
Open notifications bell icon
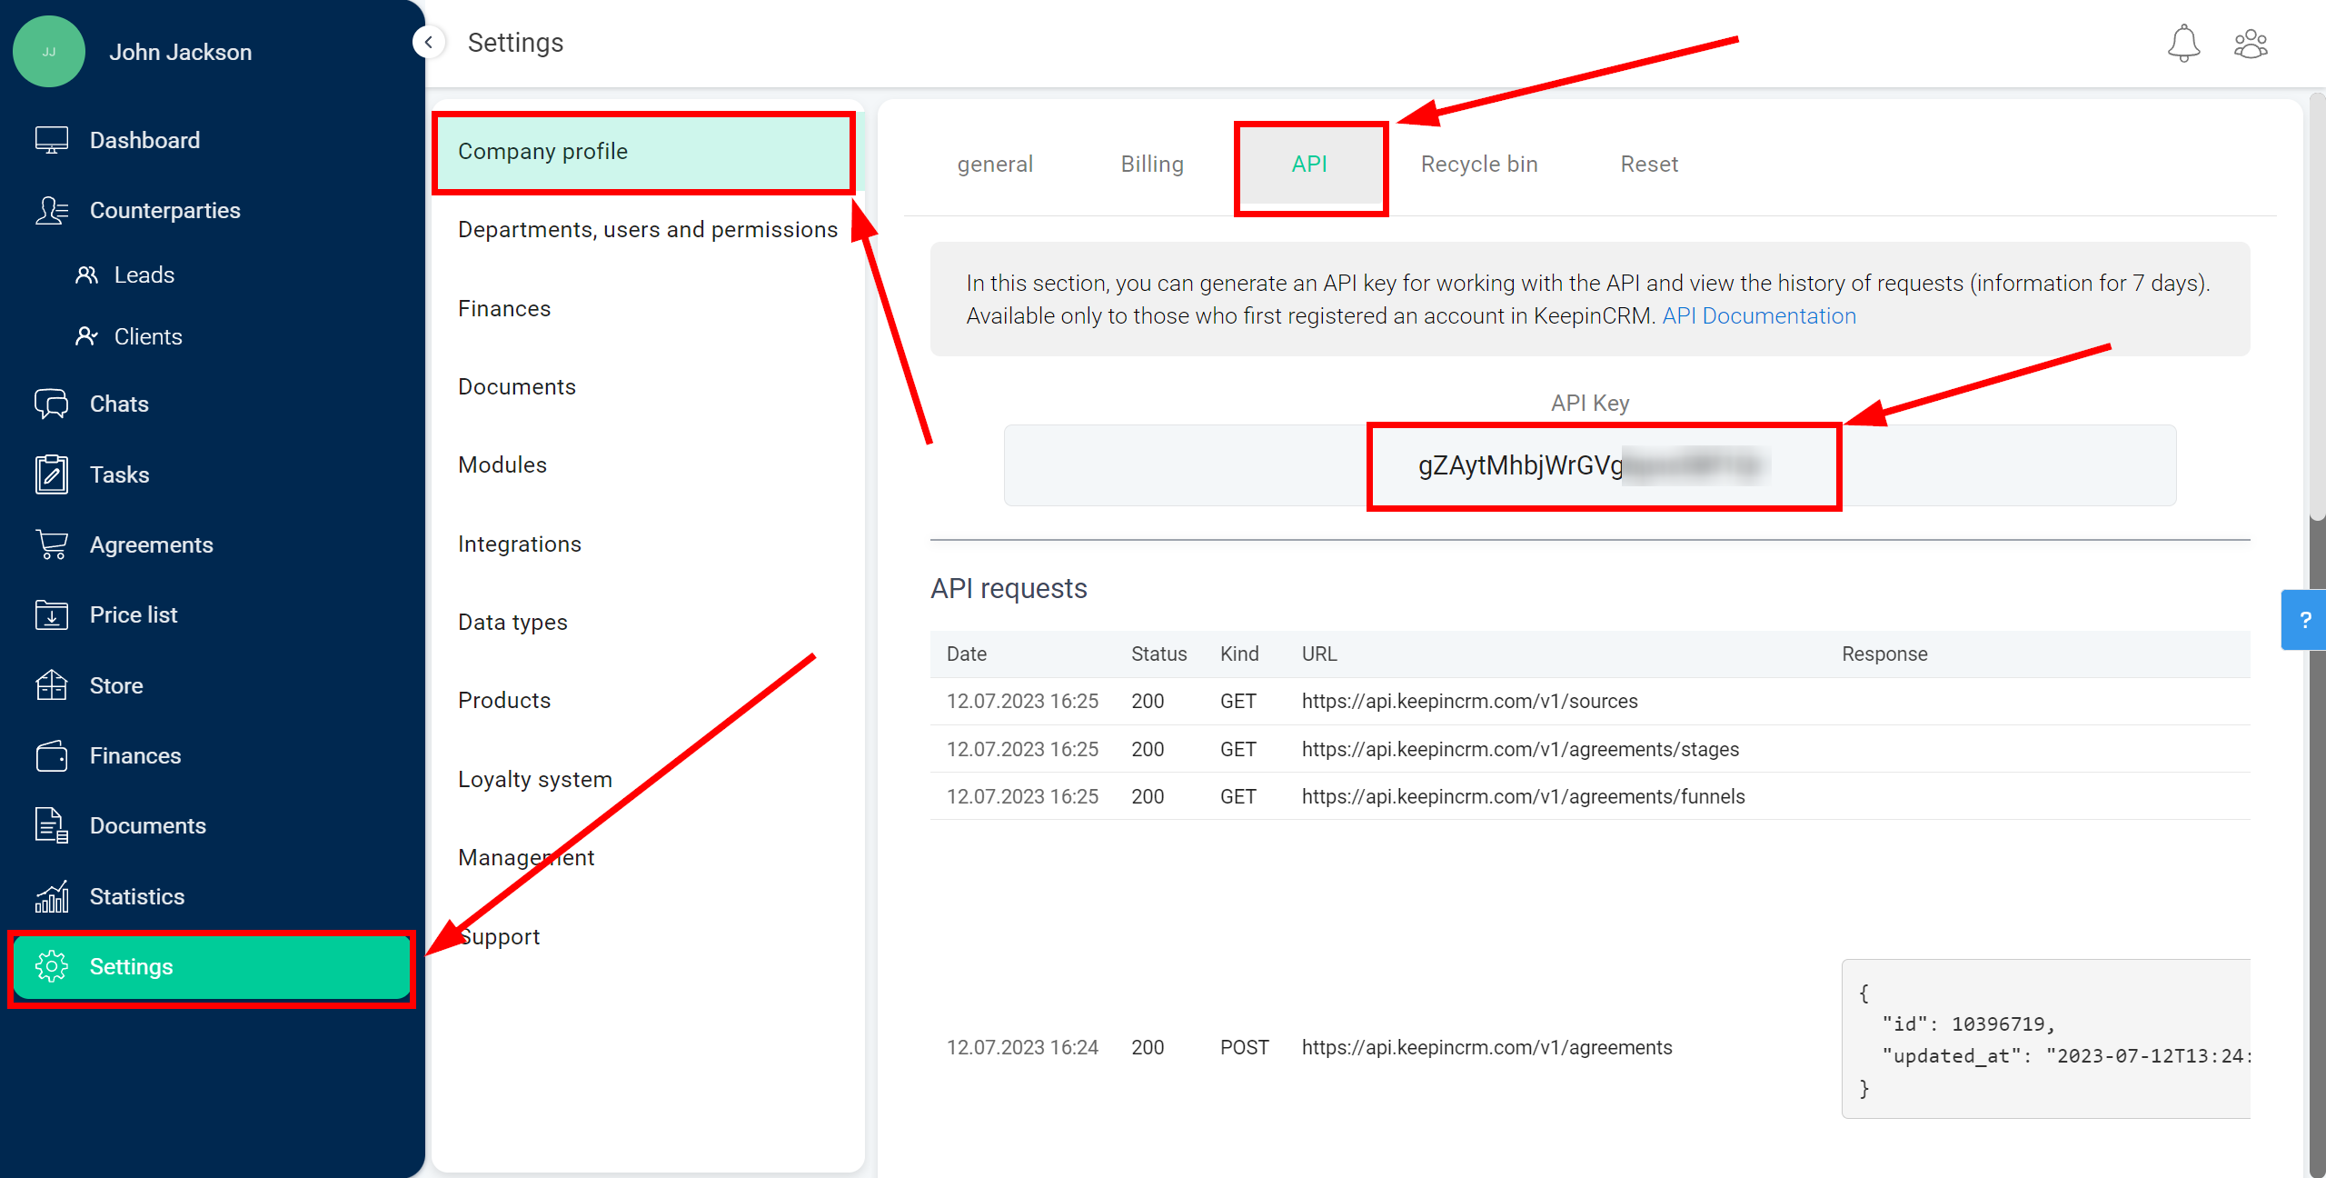pos(2183,43)
